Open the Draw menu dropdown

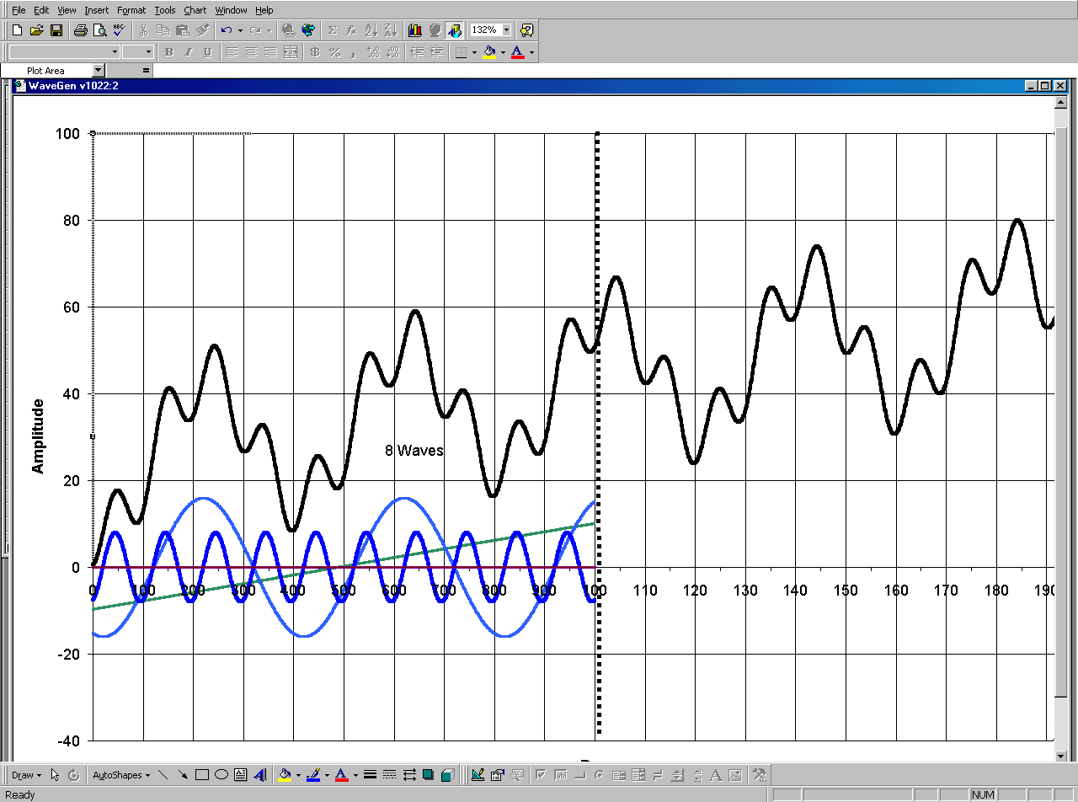[26, 775]
